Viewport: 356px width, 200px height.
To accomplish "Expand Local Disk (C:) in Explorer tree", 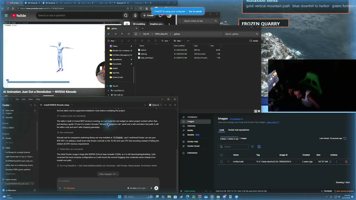I will coord(108,91).
